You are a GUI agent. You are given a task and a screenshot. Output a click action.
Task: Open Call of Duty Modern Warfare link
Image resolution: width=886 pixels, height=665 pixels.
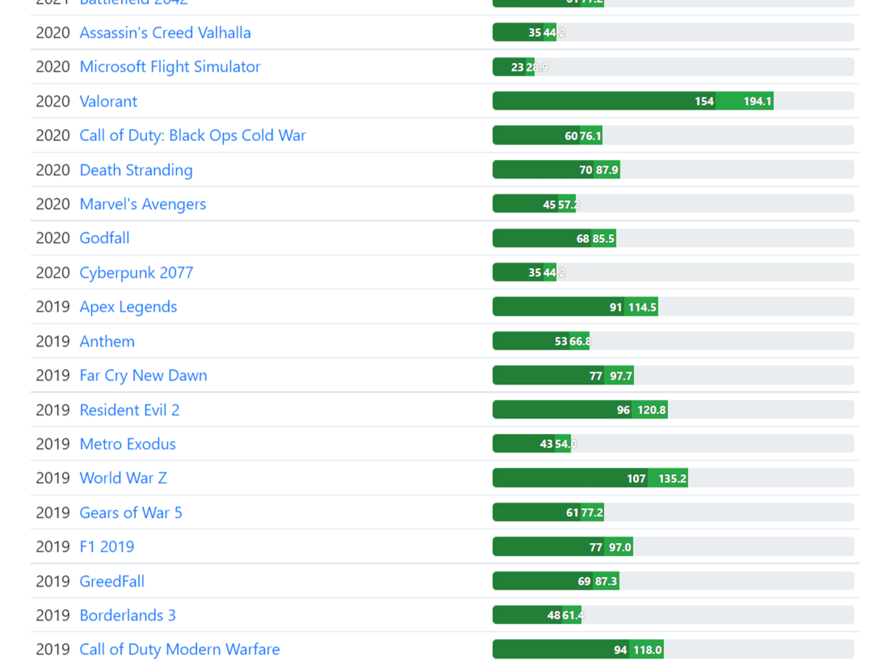tap(180, 649)
